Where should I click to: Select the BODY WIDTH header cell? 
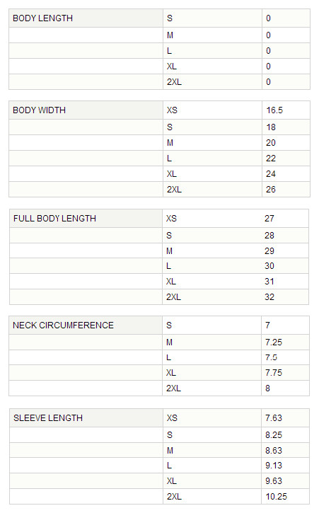[86, 110]
